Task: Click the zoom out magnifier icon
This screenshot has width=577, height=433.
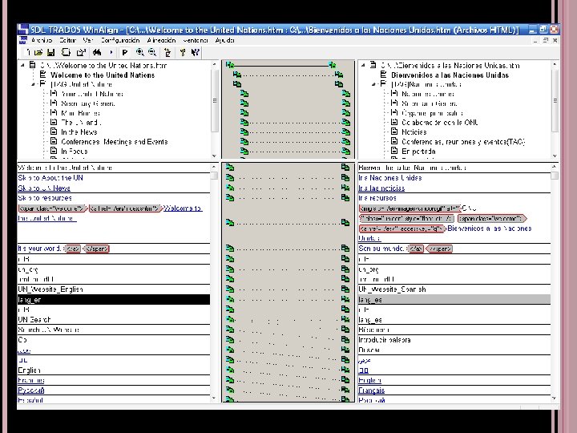Action: 152,53
